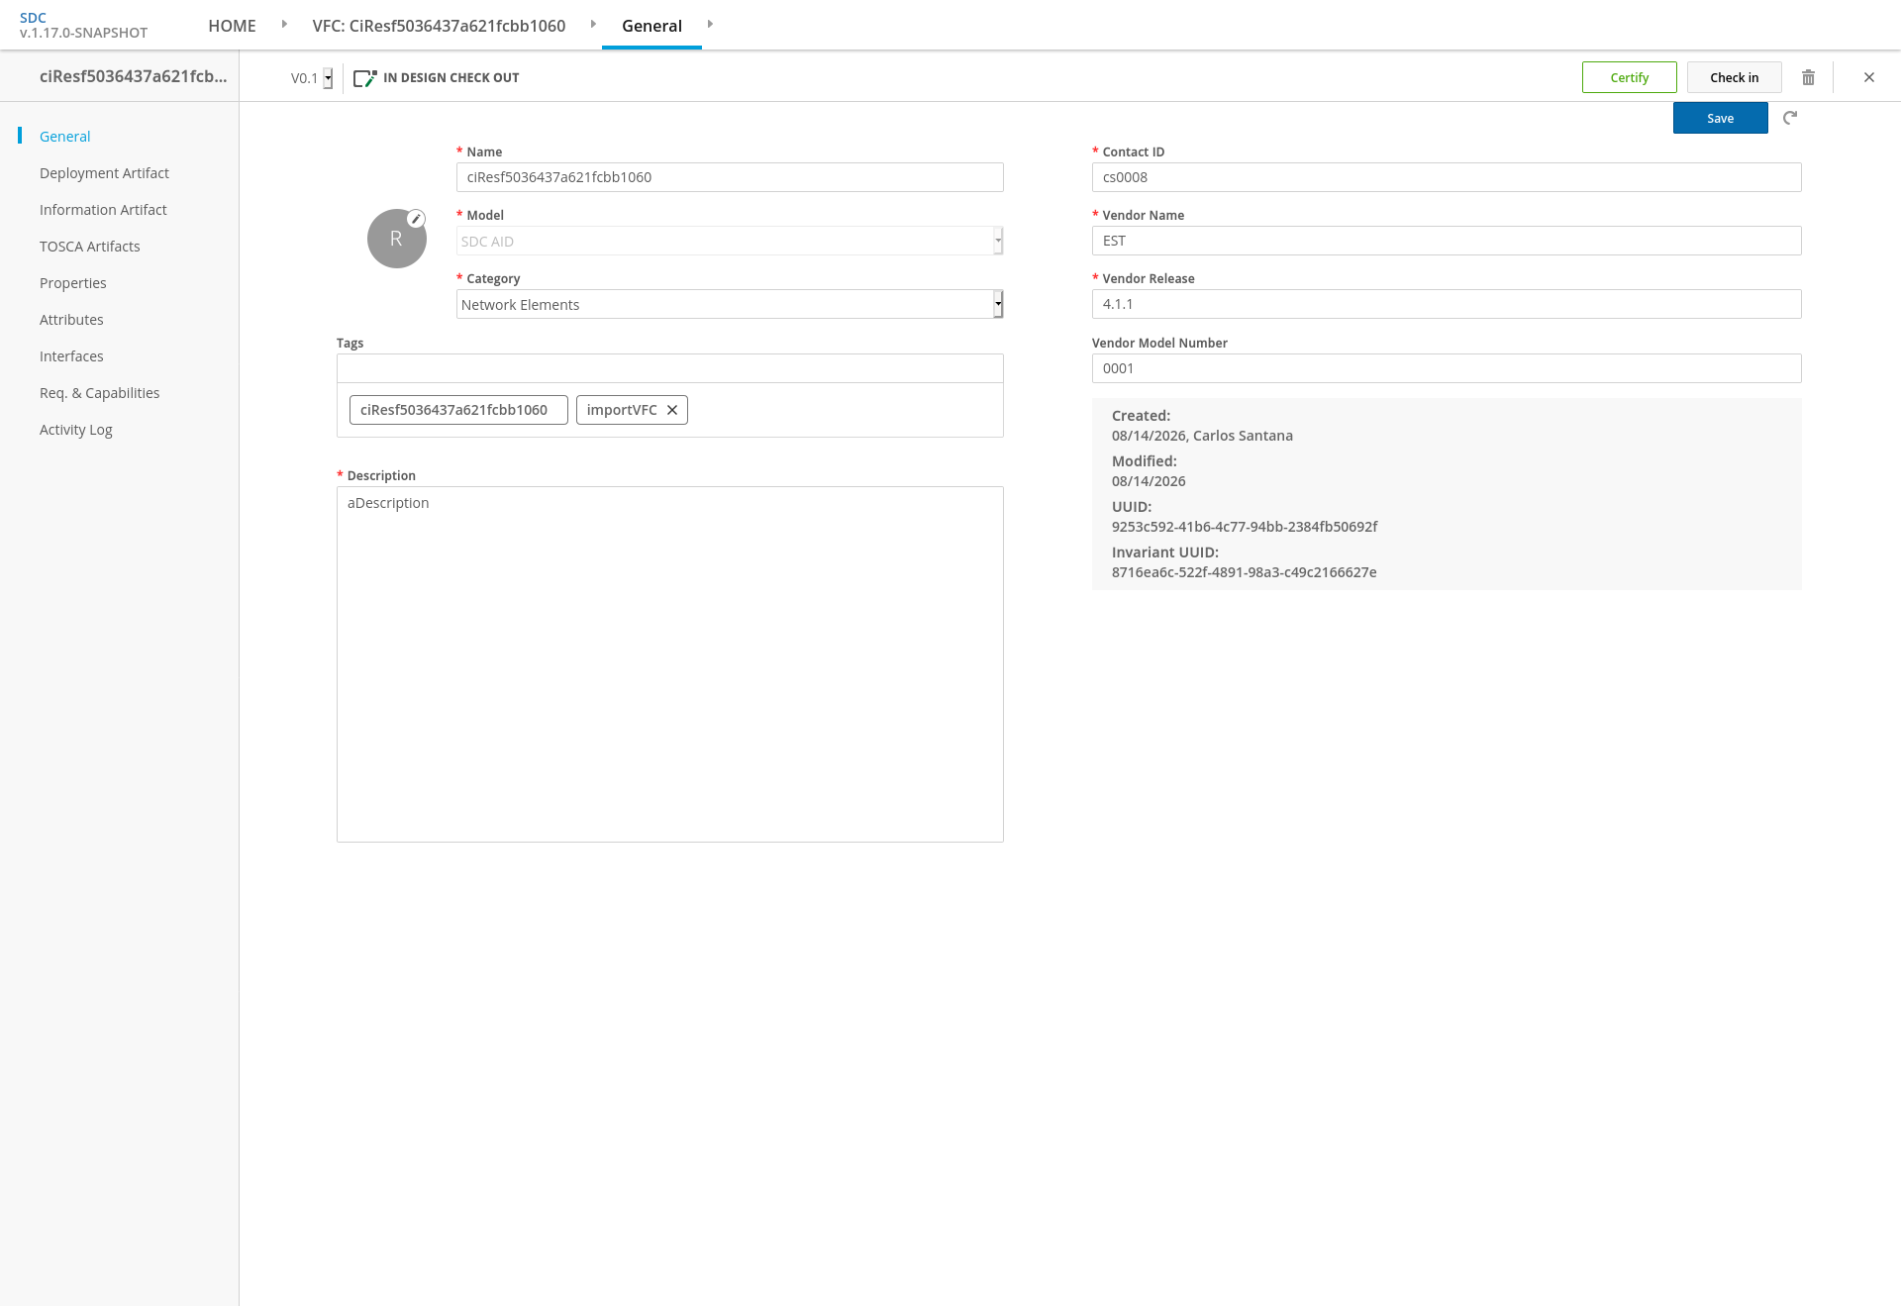Click the Certify button

pos(1629,77)
